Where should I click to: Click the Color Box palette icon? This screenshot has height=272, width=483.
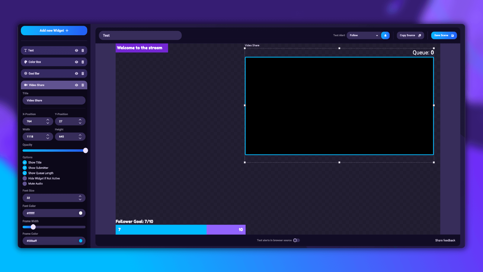tap(26, 62)
